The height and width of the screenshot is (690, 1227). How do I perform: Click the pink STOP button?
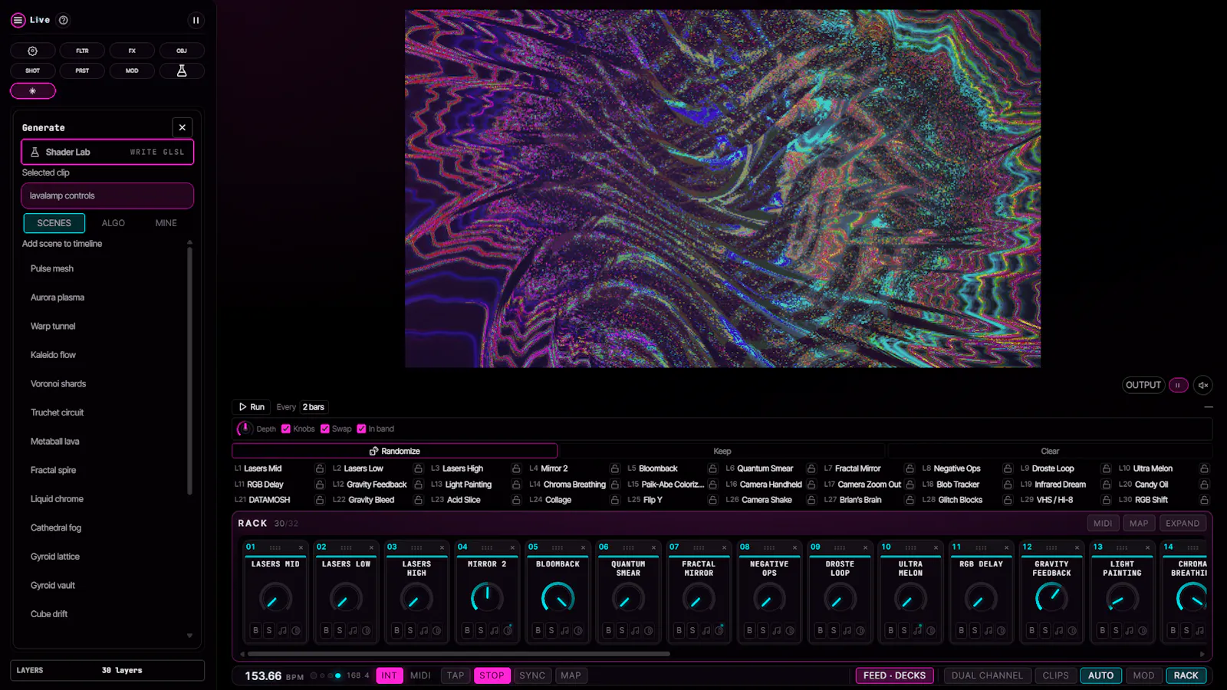click(492, 675)
